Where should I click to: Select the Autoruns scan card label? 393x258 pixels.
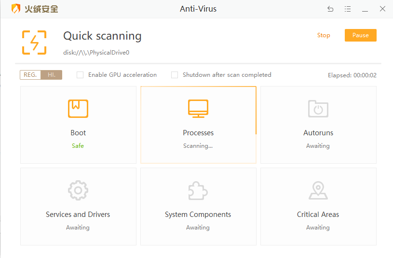click(x=318, y=133)
